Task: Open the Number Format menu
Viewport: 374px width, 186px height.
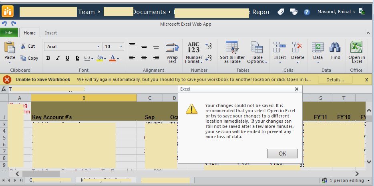Action: pos(194,53)
